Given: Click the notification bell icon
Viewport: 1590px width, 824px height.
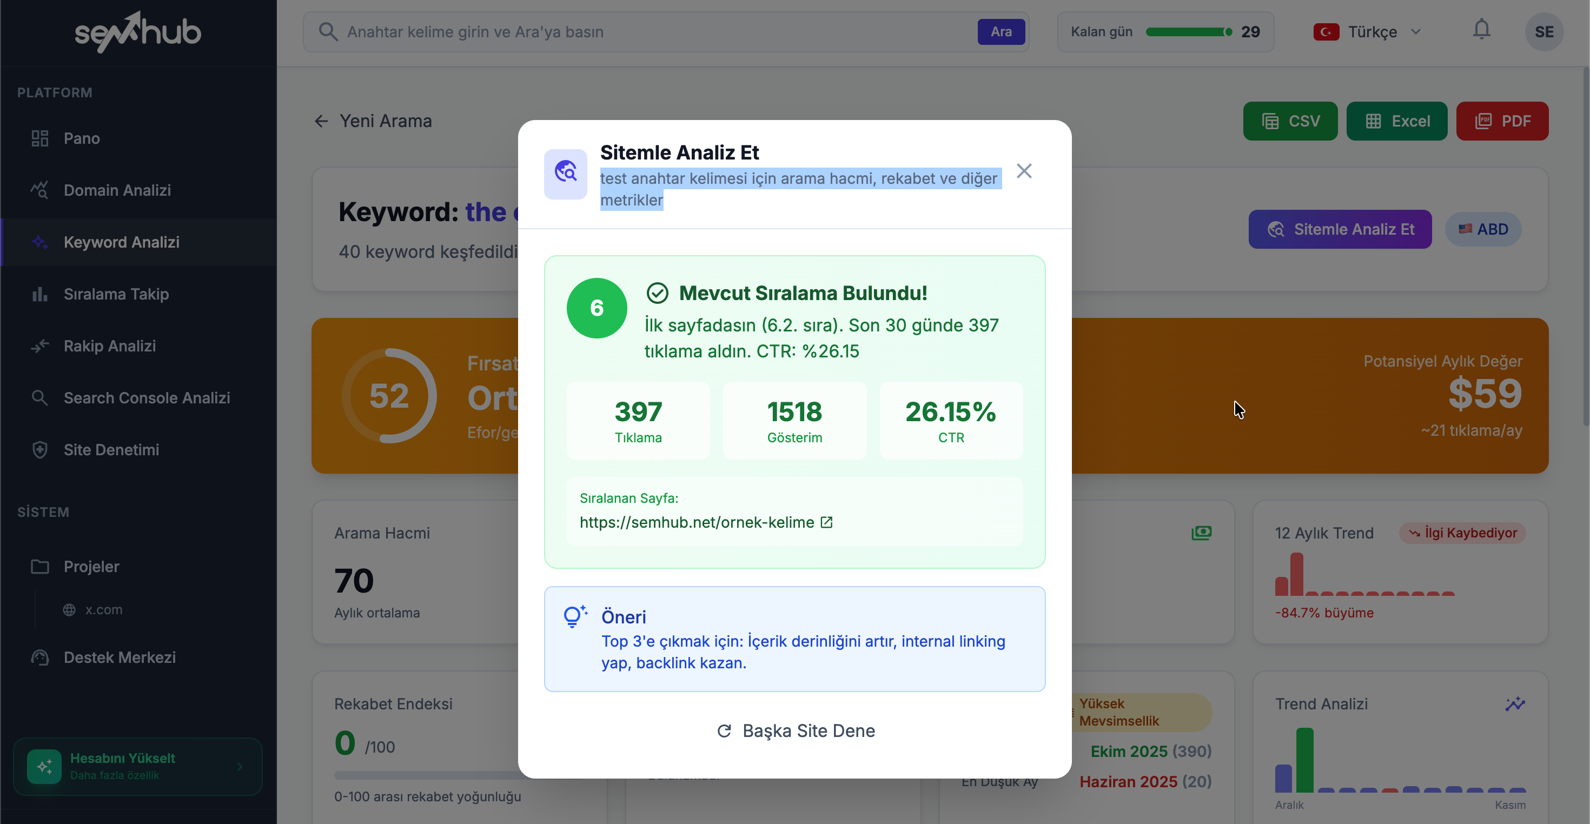Looking at the screenshot, I should (x=1481, y=30).
